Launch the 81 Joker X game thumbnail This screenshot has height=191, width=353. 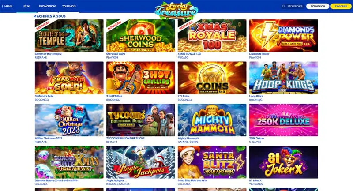[283, 162]
